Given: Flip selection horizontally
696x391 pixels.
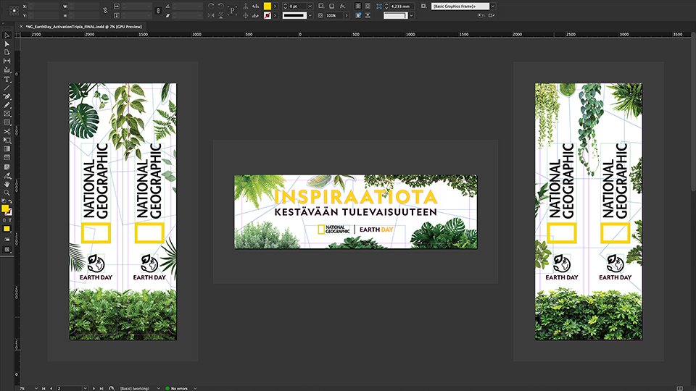Looking at the screenshot, I should (211, 15).
